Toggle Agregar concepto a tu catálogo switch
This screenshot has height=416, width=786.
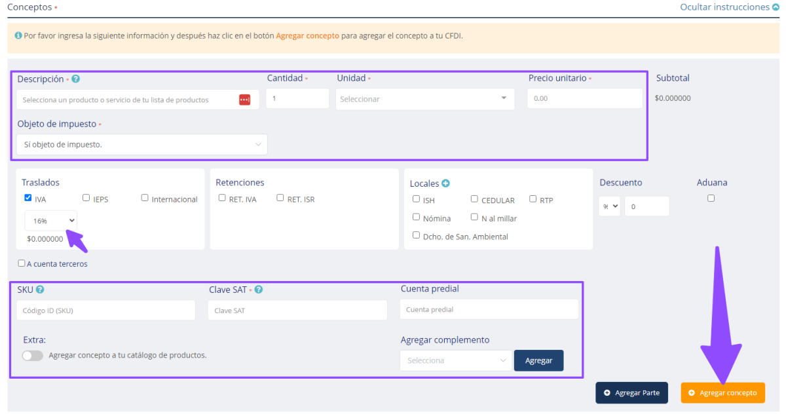33,356
